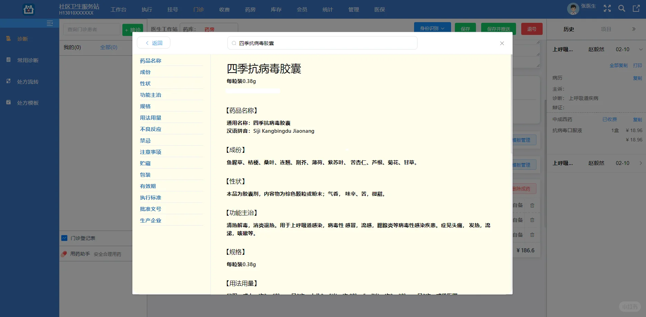Select the 诊断 sidebar icon
The image size is (646, 317).
coord(8,39)
